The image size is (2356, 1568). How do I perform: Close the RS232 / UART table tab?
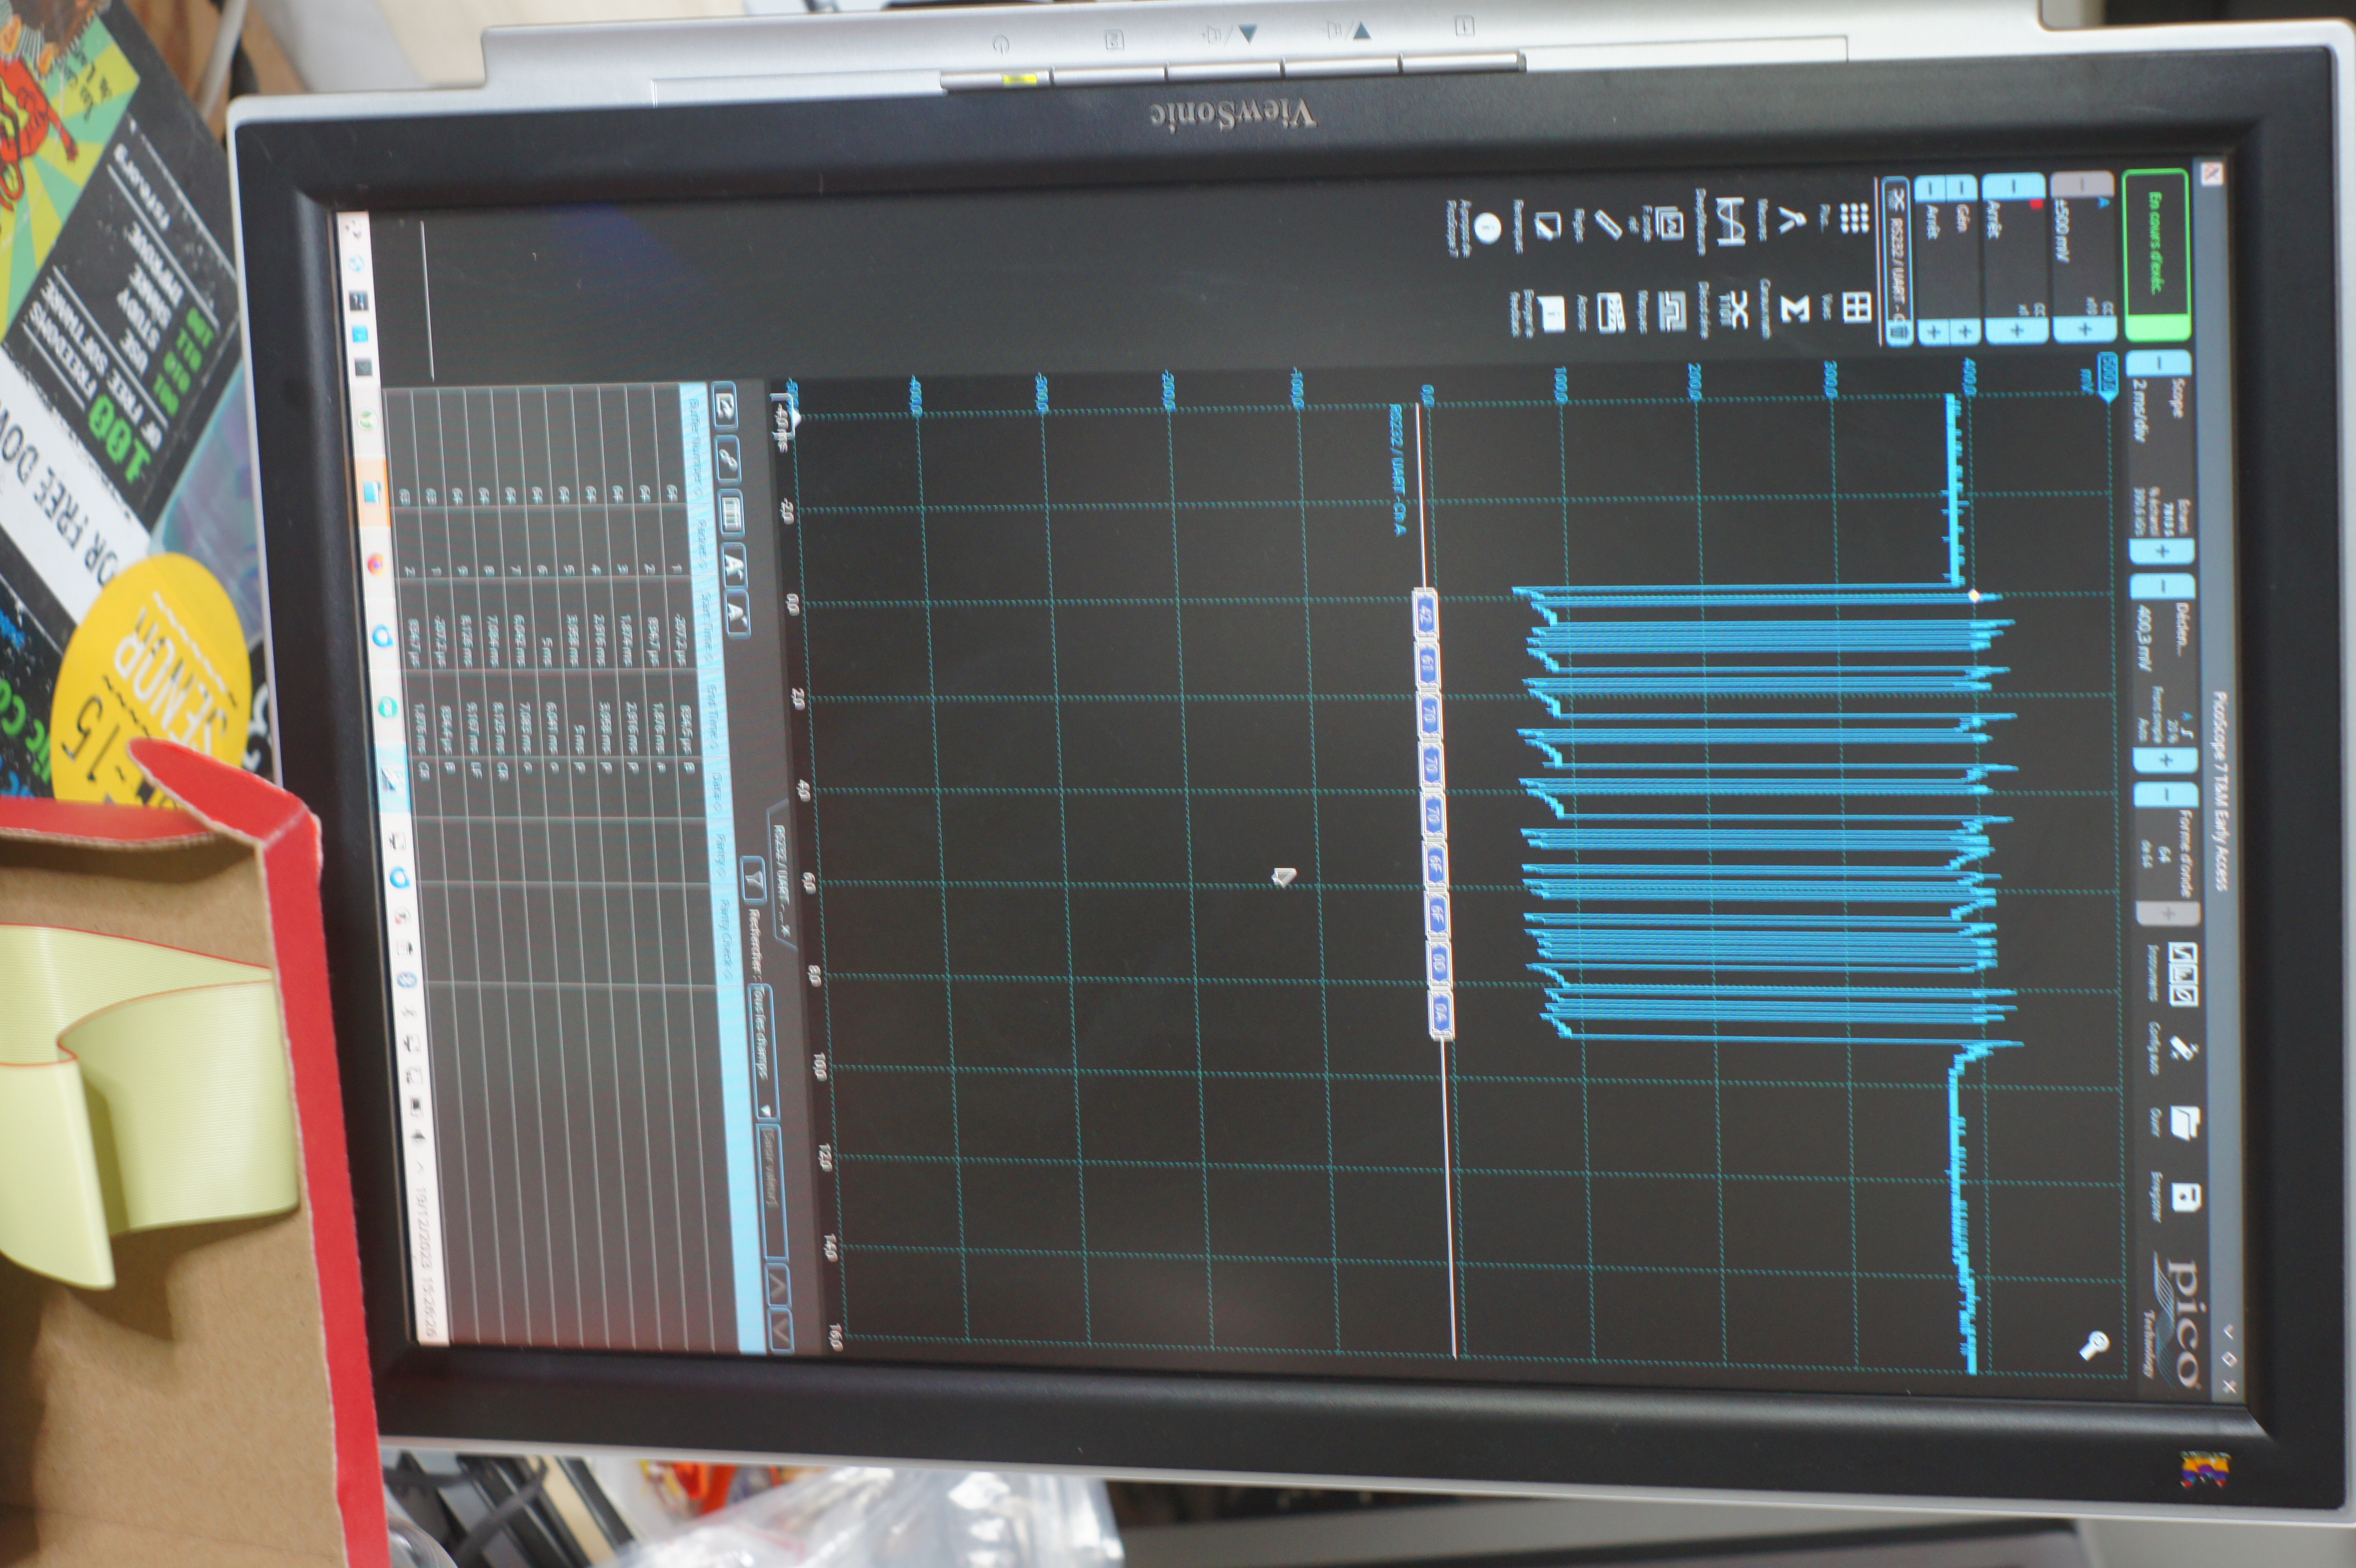click(x=786, y=931)
